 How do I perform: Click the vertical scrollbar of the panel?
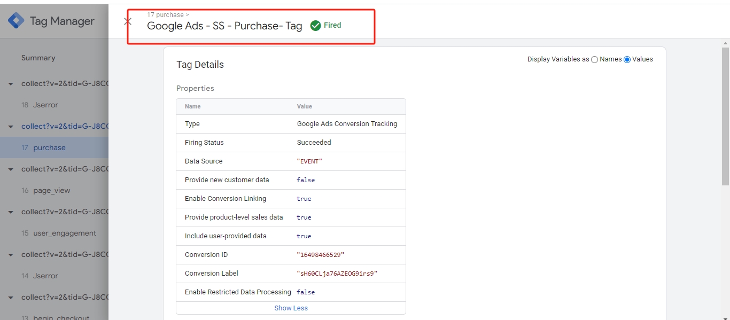(725, 116)
